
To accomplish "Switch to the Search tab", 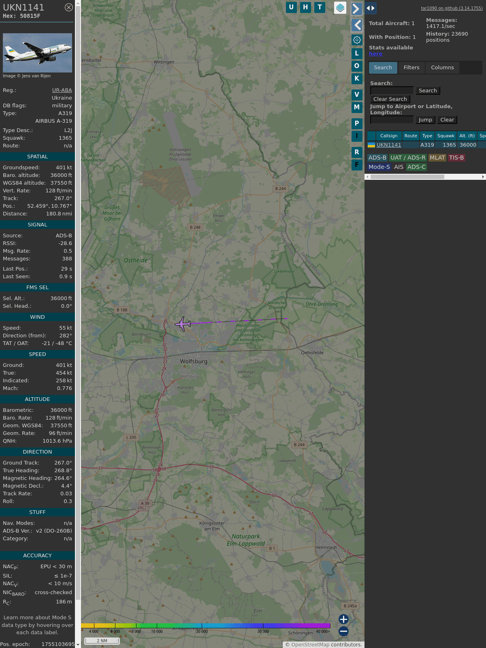I will pos(383,68).
